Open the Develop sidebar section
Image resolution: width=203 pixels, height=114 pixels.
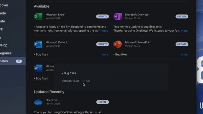coord(3,45)
